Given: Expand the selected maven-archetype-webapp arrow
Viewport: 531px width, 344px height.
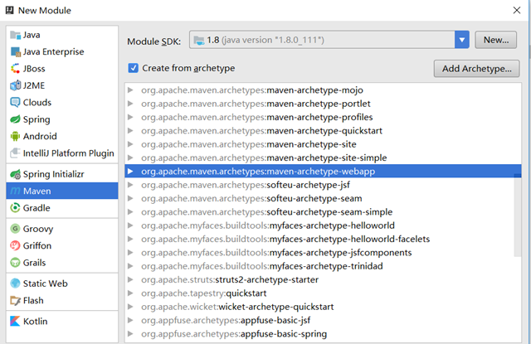Looking at the screenshot, I should click(130, 172).
